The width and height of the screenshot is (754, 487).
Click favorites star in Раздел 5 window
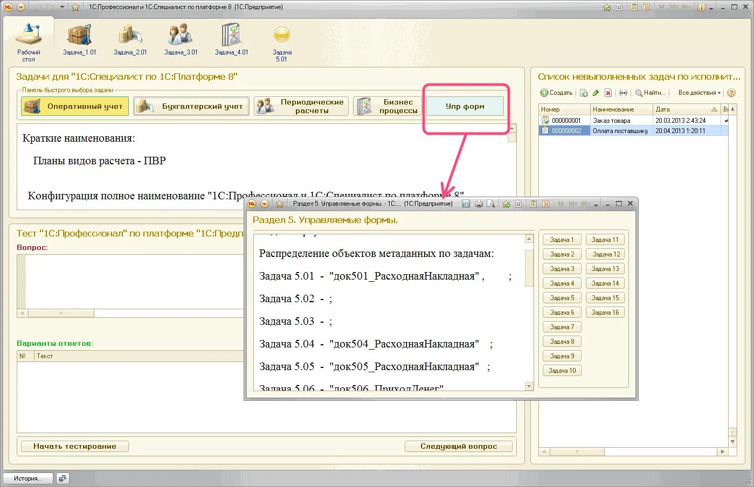(279, 204)
